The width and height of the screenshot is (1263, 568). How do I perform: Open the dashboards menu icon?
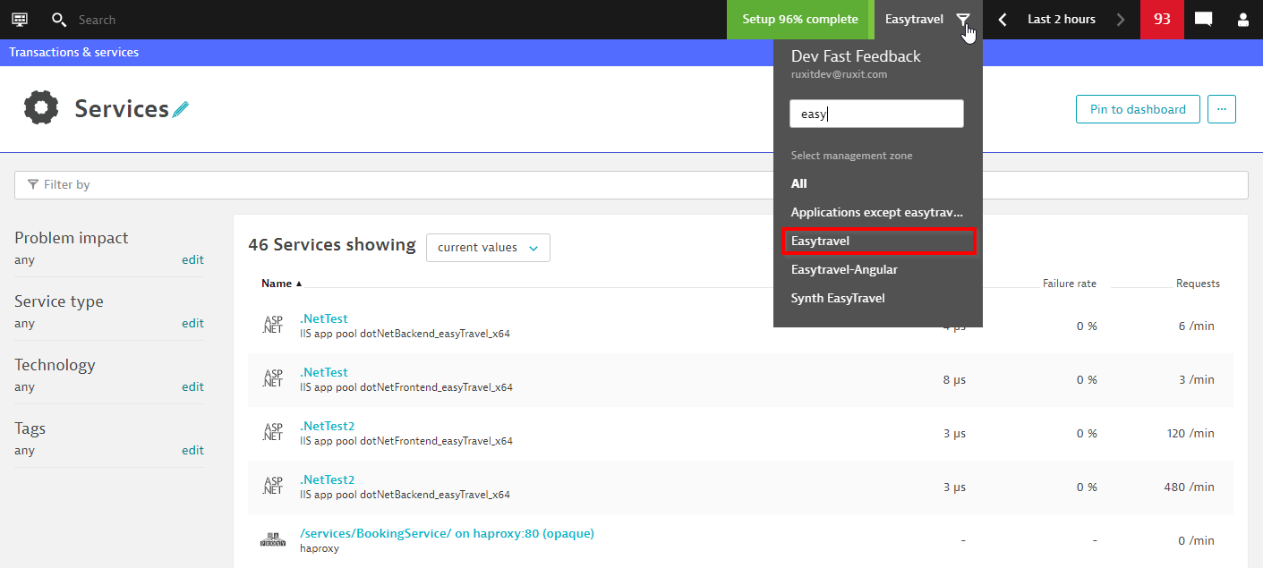click(20, 19)
